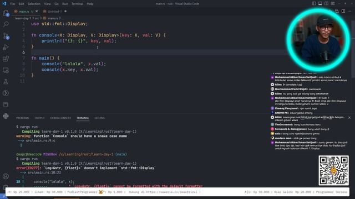
Task: Click the QR code image
Action: point(333,170)
